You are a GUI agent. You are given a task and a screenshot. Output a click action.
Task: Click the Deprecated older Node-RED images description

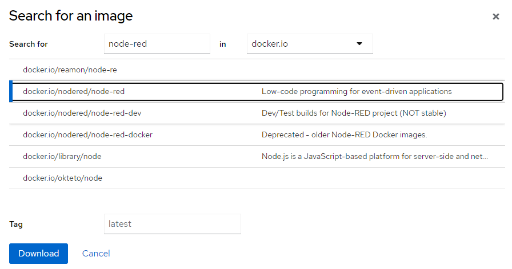[344, 134]
